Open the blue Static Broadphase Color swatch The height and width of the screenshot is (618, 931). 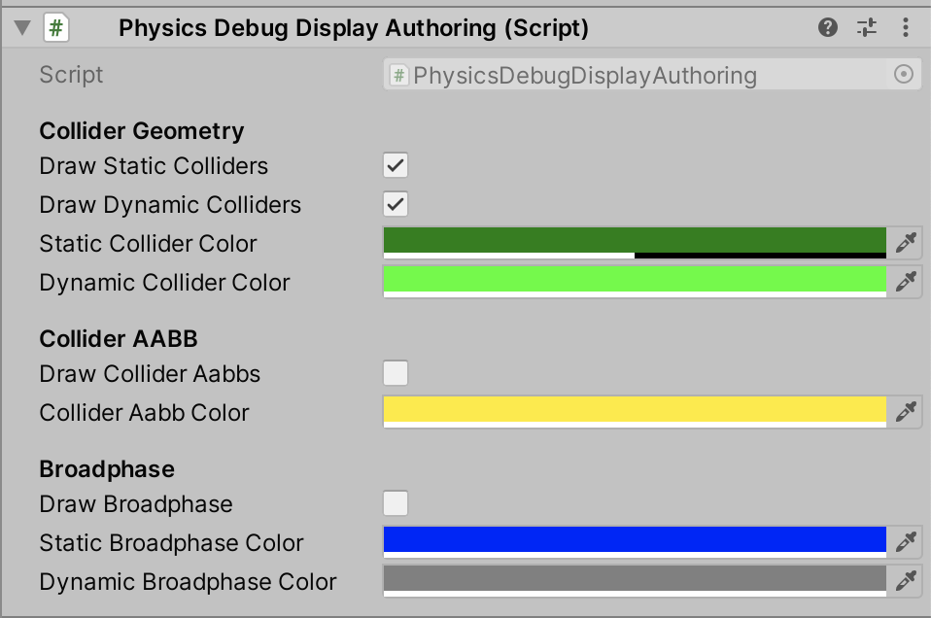tap(635, 540)
